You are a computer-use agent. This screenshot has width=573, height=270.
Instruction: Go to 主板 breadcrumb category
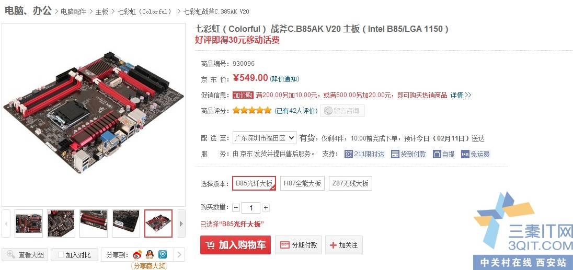tap(101, 11)
